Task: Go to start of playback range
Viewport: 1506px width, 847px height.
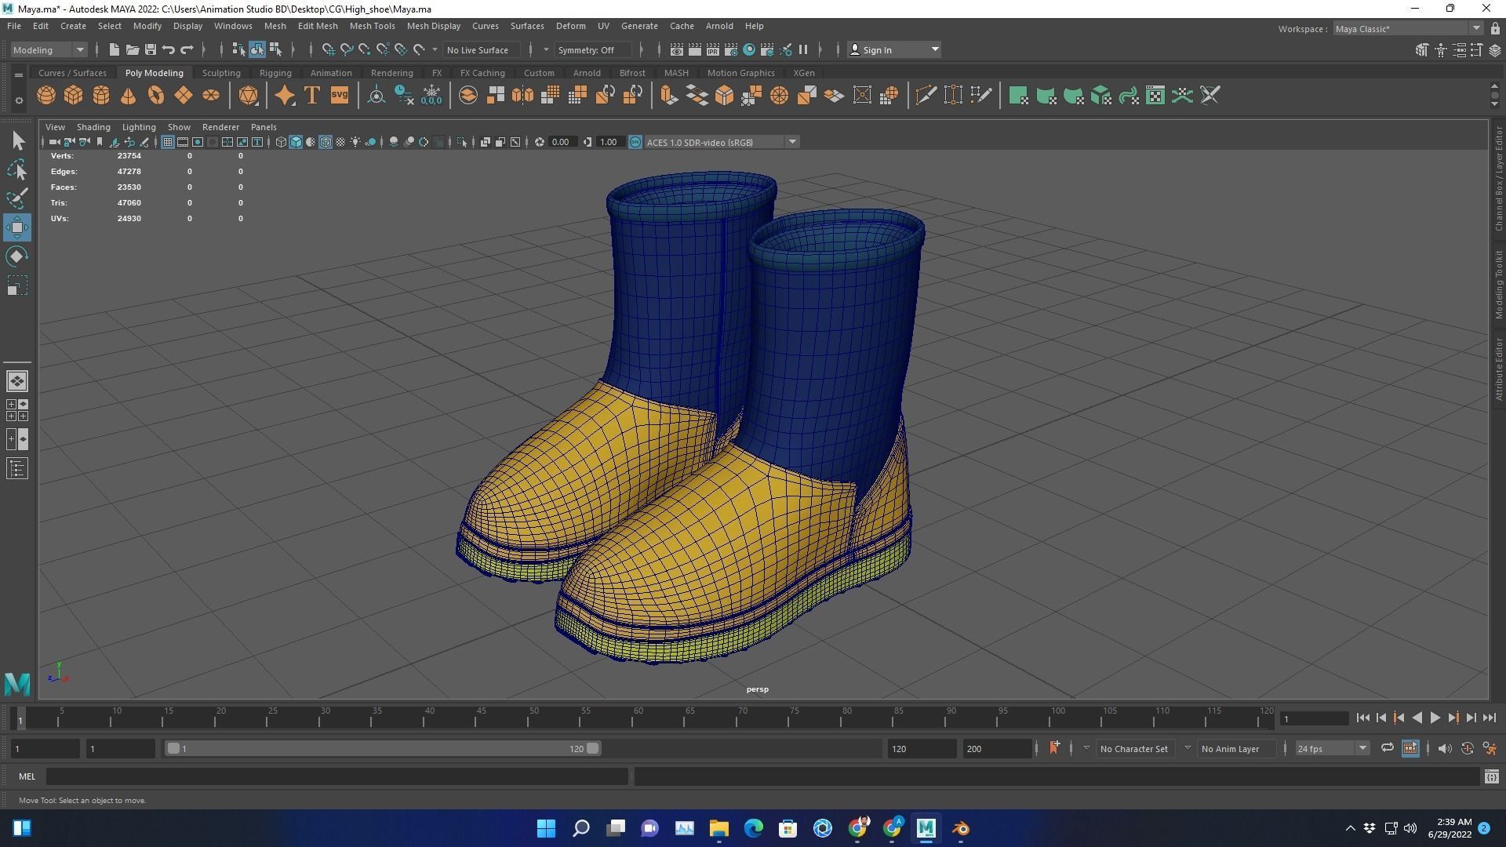Action: pos(1363,718)
